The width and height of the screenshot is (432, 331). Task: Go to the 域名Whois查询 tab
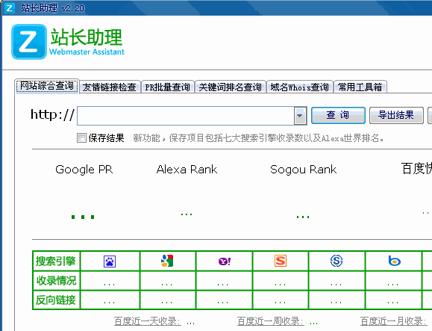pos(299,87)
